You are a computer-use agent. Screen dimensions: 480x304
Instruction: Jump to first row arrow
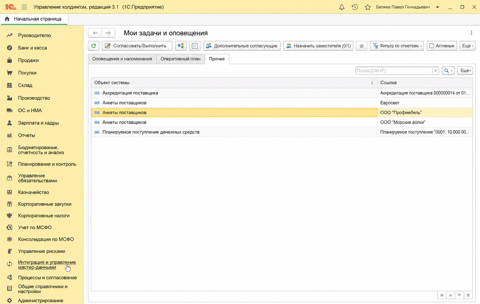point(442,295)
